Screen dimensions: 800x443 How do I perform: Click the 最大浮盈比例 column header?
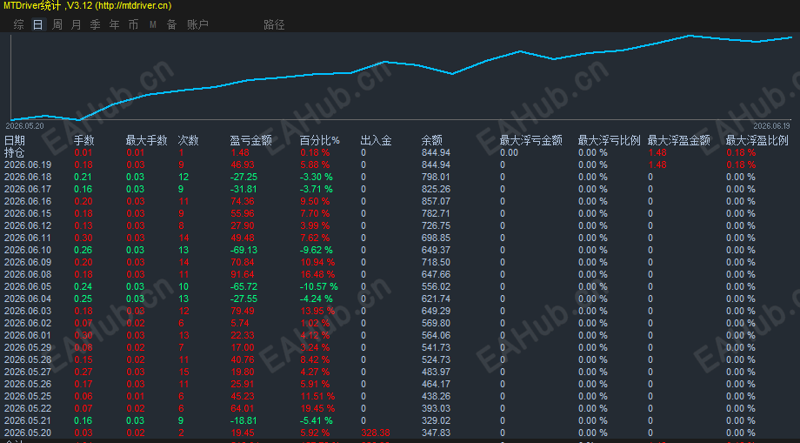757,140
